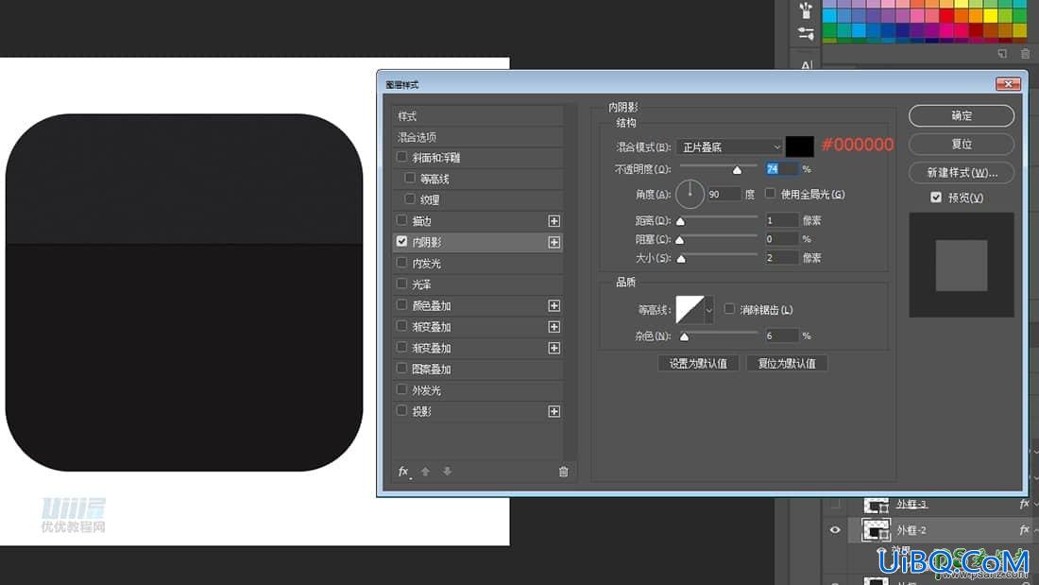Select 样式 in the left list

[x=477, y=116]
